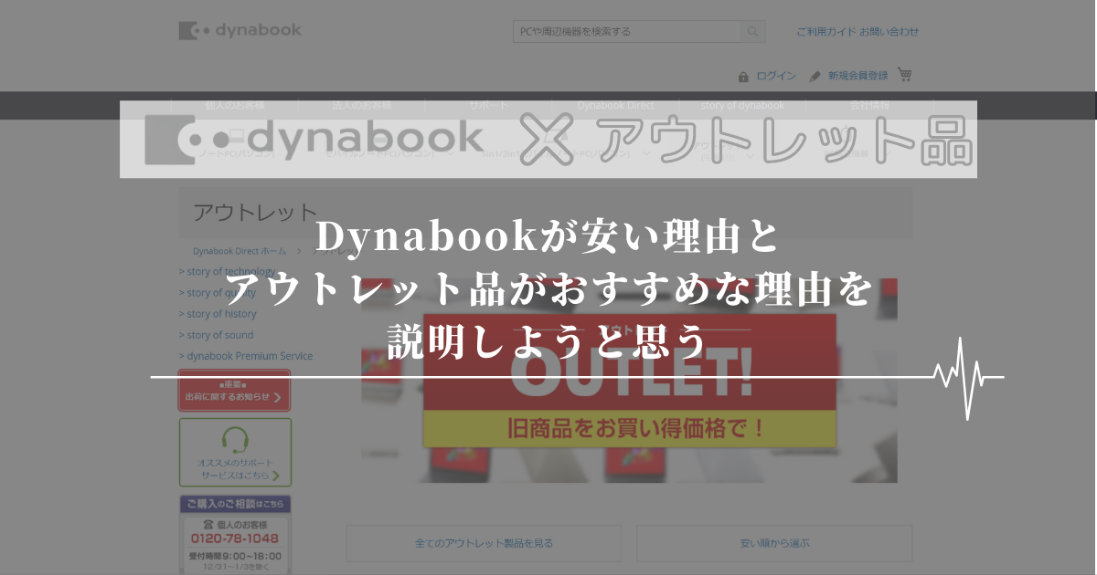
Task: Click the OUTLET! banner image
Action: (629, 381)
